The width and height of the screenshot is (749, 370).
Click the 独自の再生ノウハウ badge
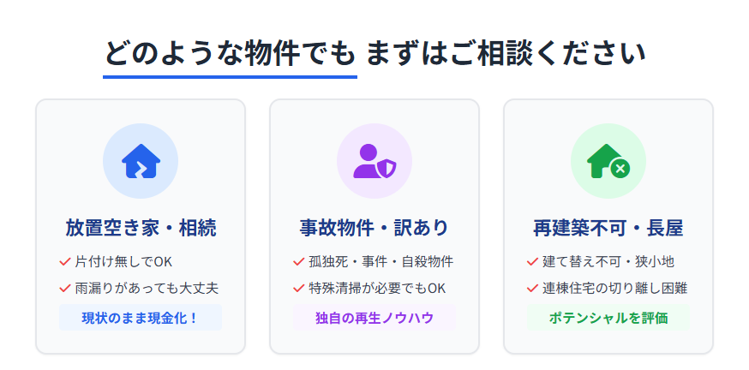point(374,318)
